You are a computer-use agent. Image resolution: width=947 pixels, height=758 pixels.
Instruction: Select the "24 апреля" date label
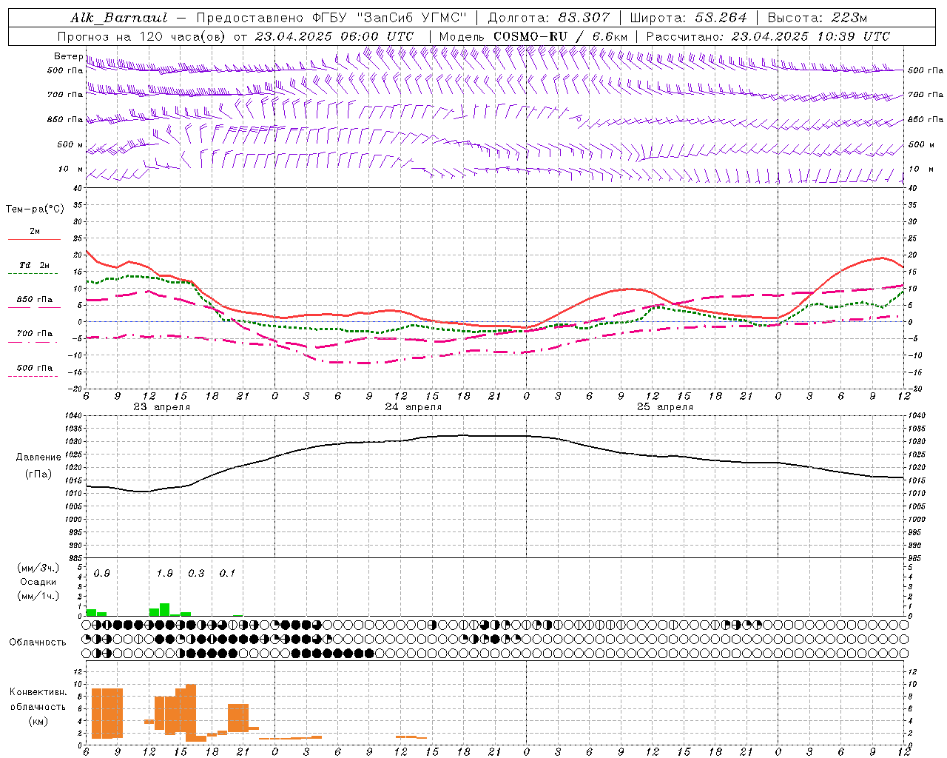click(x=413, y=407)
